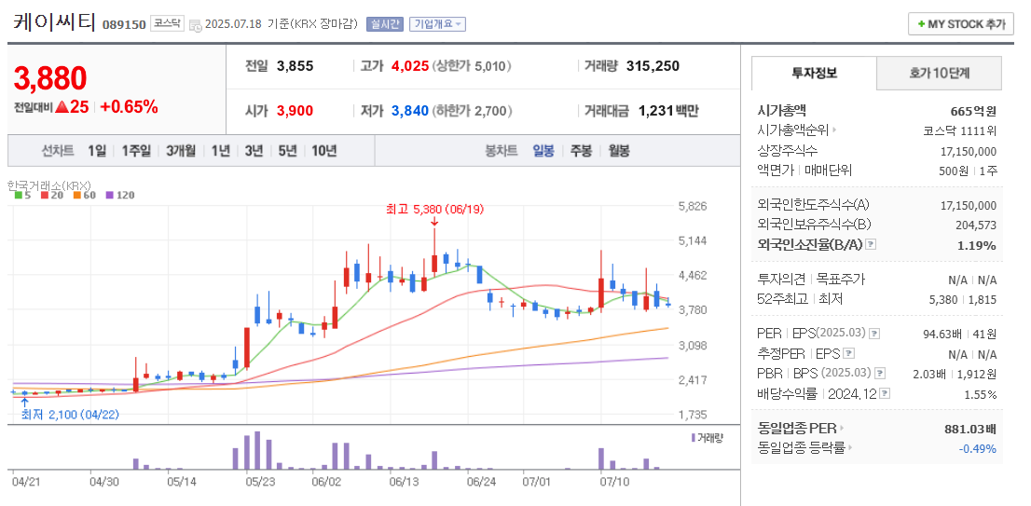The width and height of the screenshot is (1031, 506).
Task: Click the 전일 value 3,855
Action: click(x=296, y=66)
